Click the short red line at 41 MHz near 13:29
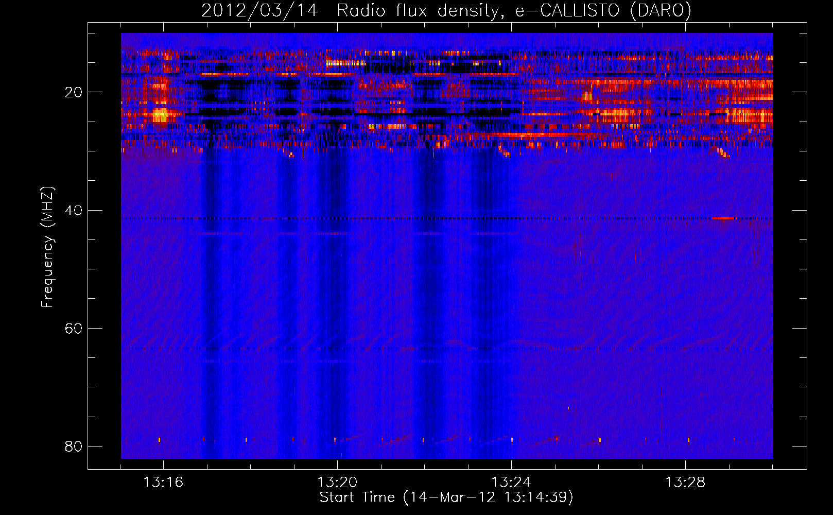833x515 pixels. (723, 218)
